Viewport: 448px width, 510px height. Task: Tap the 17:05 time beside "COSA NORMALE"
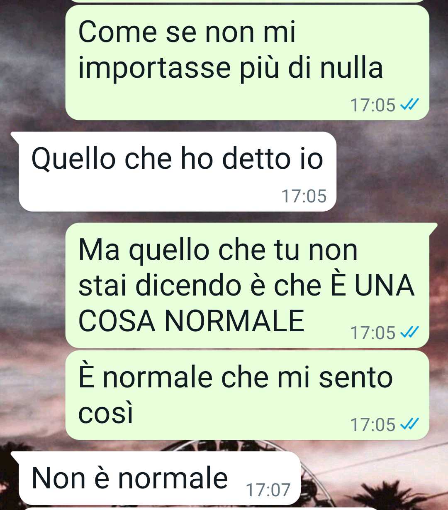pos(373,333)
